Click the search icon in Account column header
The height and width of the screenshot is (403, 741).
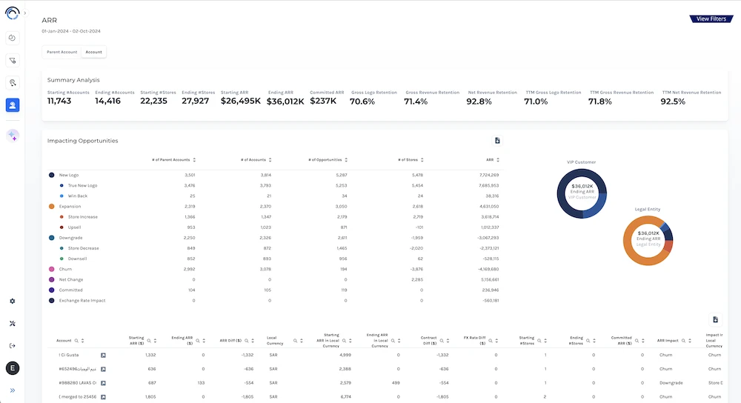click(x=76, y=341)
